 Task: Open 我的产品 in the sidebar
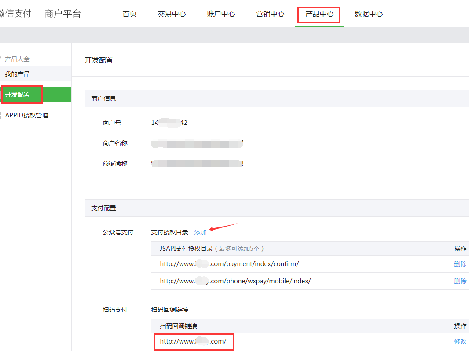(x=18, y=74)
